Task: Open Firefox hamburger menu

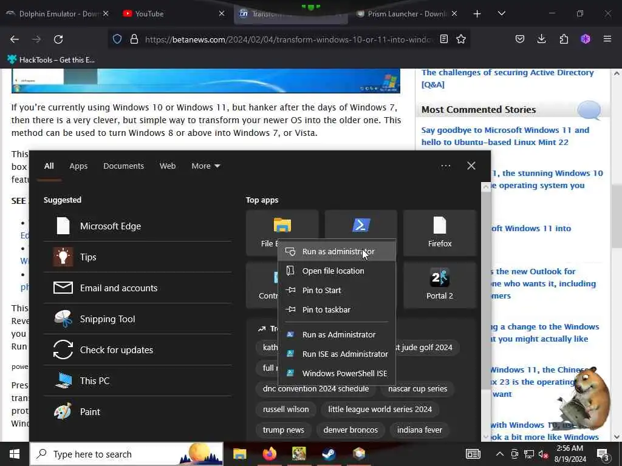Action: tap(607, 39)
